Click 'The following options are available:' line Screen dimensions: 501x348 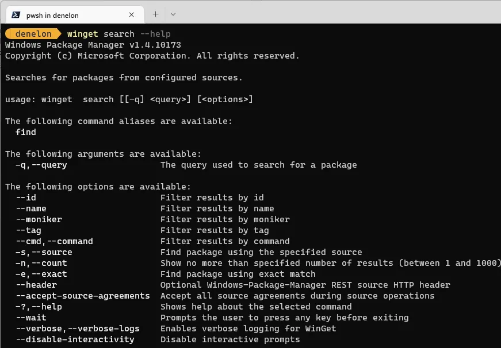pos(98,187)
